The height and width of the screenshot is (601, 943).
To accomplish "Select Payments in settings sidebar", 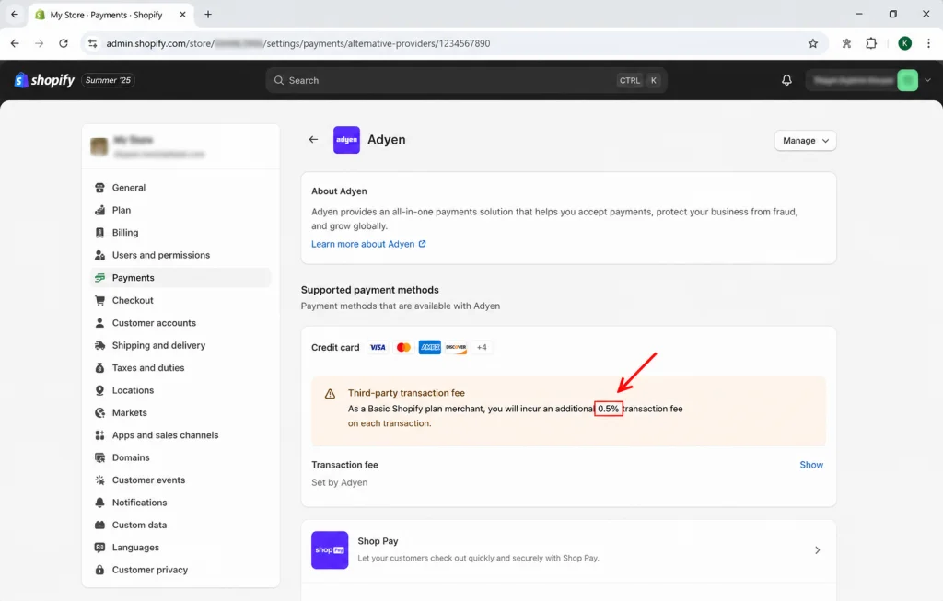I will [180, 278].
